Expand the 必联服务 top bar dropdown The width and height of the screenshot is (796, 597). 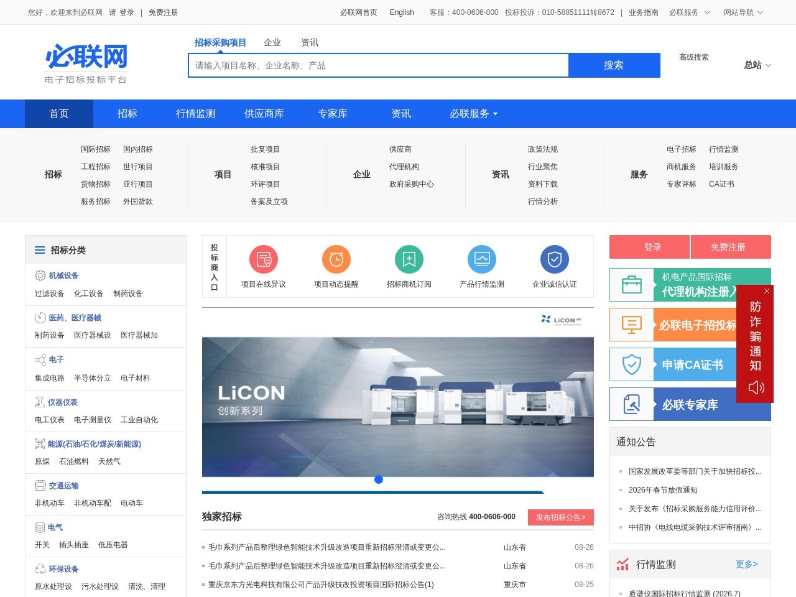pyautogui.click(x=689, y=12)
